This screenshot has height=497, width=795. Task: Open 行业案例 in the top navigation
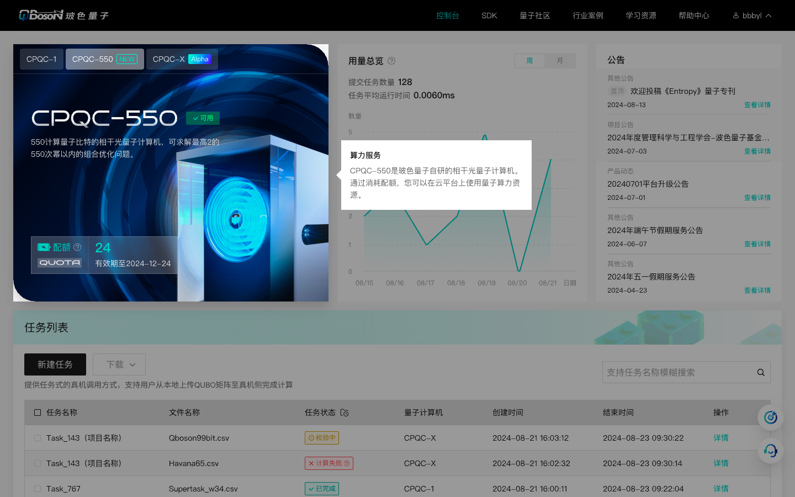tap(588, 15)
